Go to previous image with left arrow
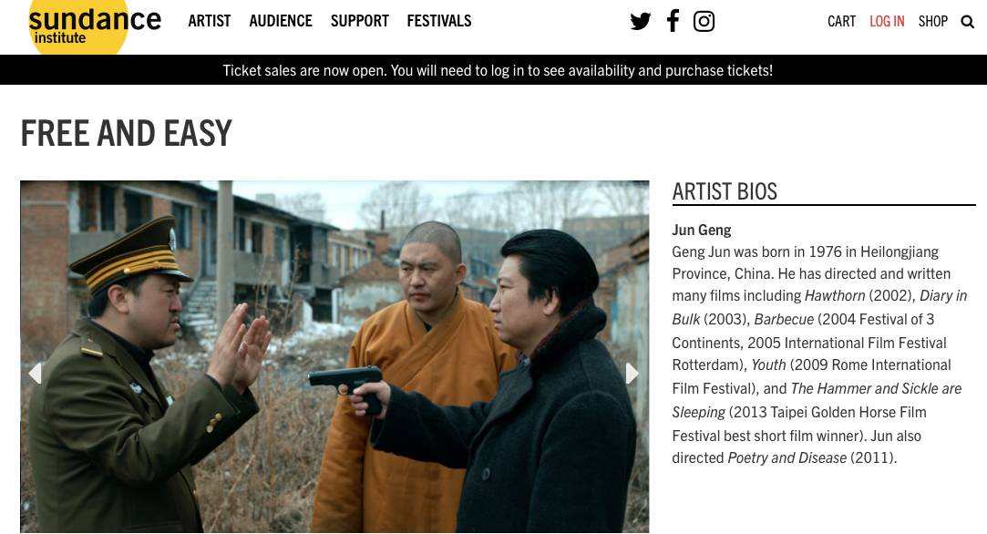Viewport: 987px width, 534px height. (x=36, y=374)
